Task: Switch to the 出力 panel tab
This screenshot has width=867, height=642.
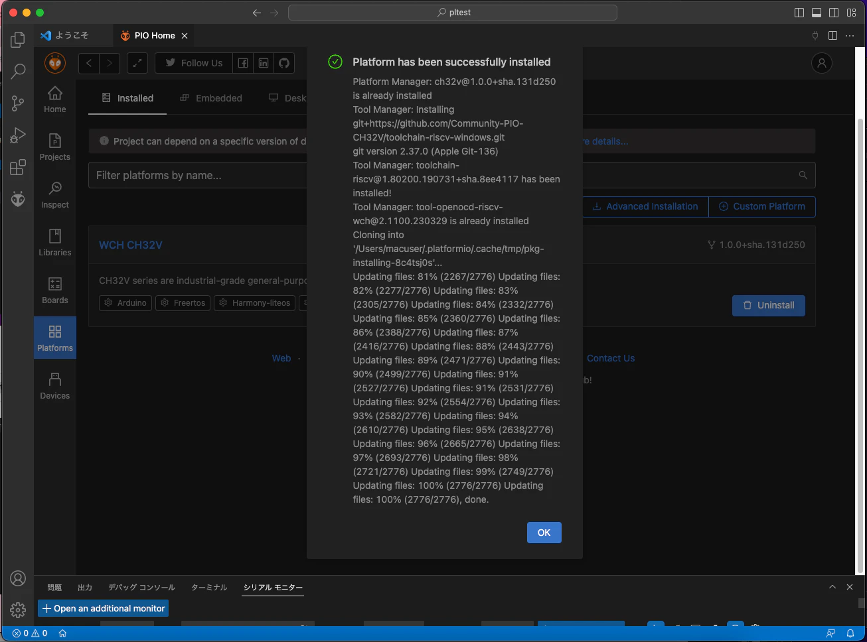Action: click(85, 588)
